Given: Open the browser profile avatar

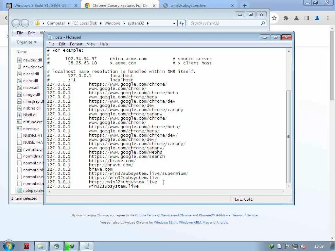Looking at the screenshot, I should [317, 18].
